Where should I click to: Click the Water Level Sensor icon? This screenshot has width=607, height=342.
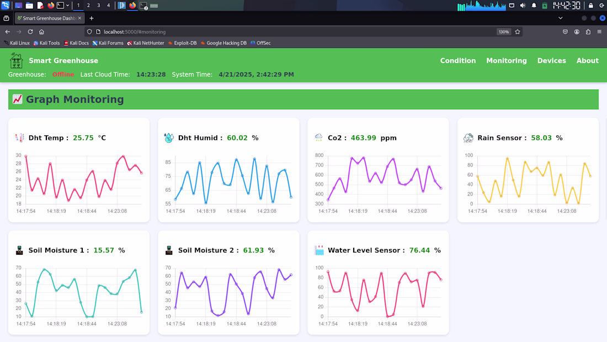click(x=319, y=250)
